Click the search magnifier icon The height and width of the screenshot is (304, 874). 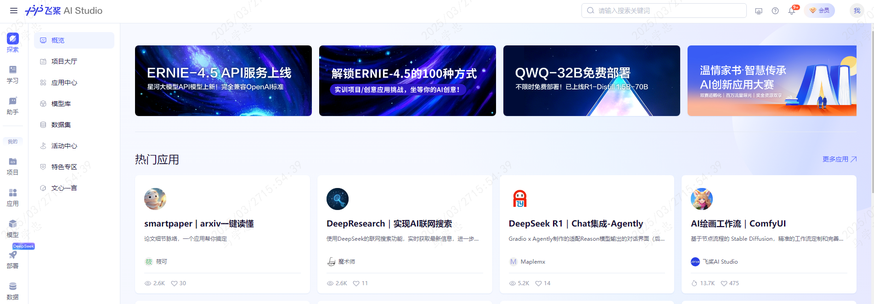pos(591,11)
